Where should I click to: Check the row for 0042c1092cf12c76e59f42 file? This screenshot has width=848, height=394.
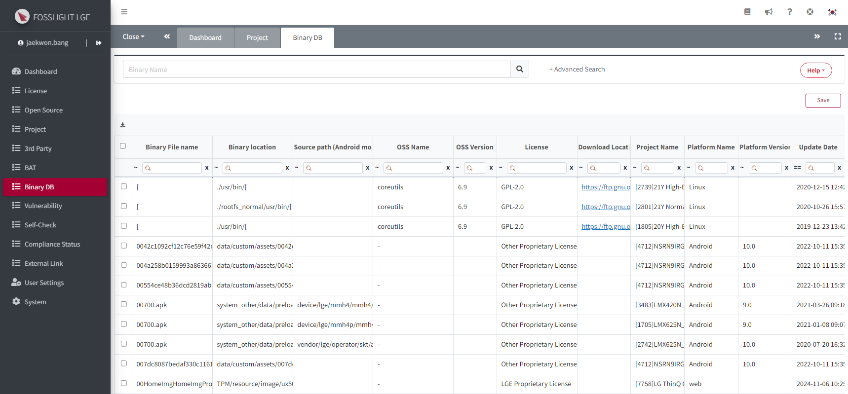point(124,246)
